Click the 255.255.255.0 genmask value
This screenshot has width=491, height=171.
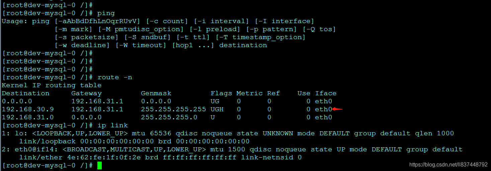(x=169, y=117)
